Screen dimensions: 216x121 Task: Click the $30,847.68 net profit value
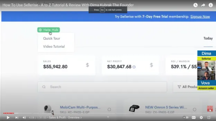[x=119, y=67]
